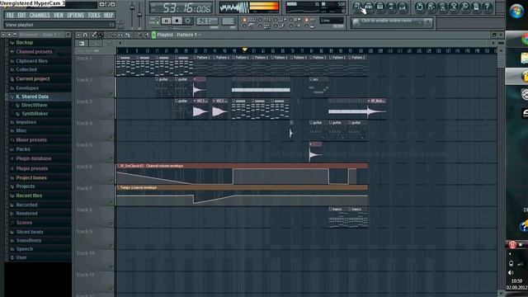Open the playlist view shortcut icon
Viewport: 528px width, 297px height.
(357, 7)
